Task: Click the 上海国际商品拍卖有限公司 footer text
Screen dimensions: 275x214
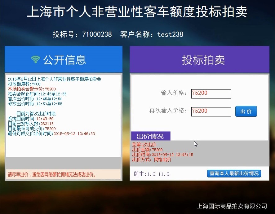Action: 232,206
